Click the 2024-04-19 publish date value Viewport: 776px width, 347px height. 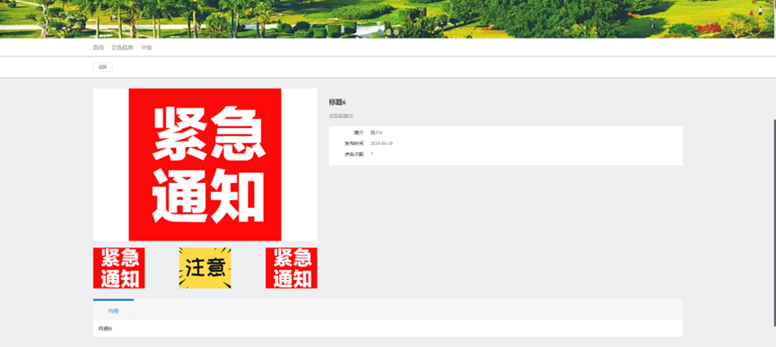tap(381, 143)
